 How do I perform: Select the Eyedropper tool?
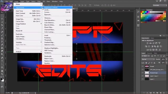click(2, 28)
